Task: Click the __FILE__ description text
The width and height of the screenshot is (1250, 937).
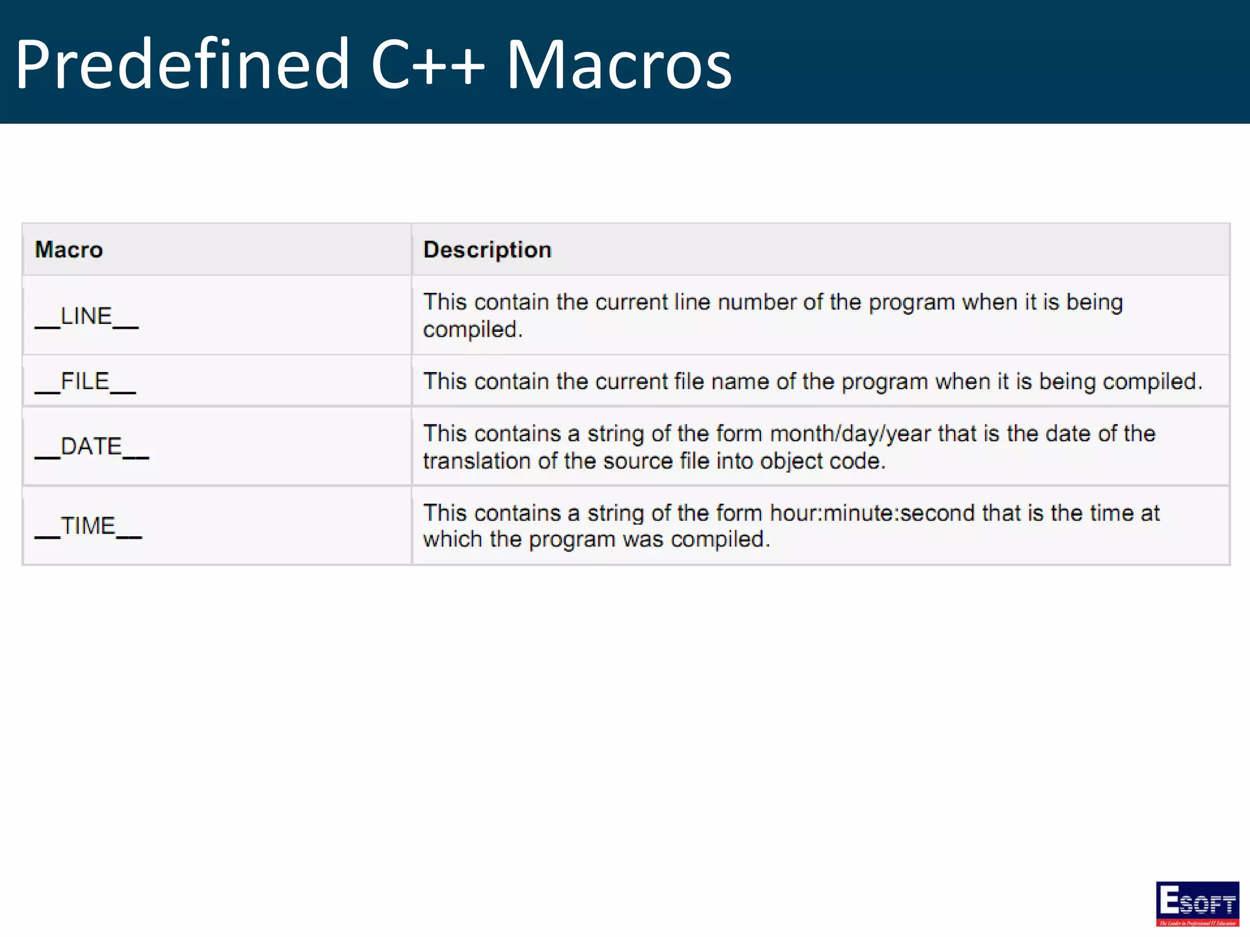Action: coord(812,382)
